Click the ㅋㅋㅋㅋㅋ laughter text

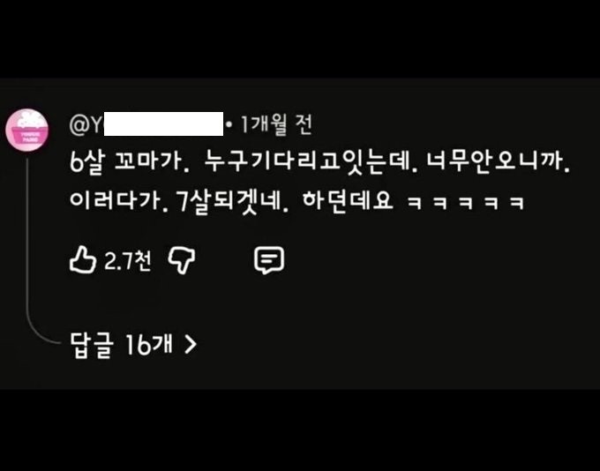pyautogui.click(x=465, y=203)
